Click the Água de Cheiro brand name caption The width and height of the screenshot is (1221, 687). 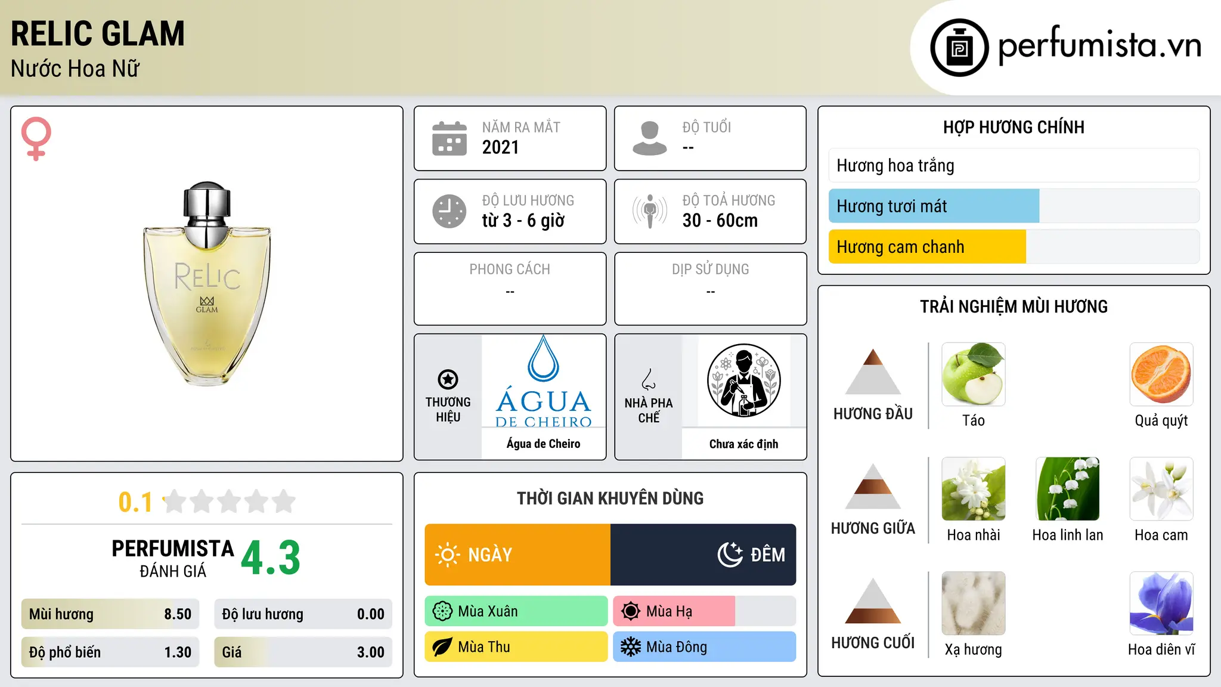543,444
